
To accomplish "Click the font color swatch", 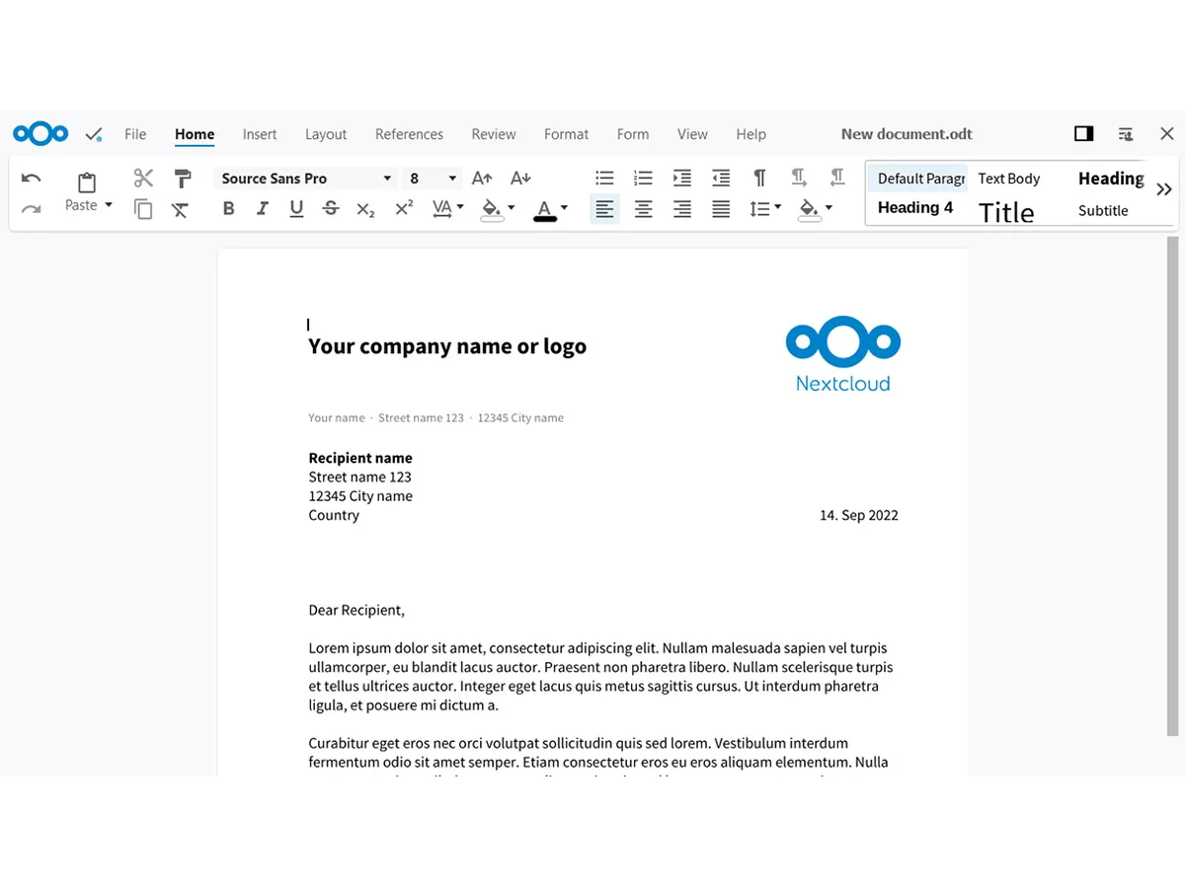I will click(544, 209).
